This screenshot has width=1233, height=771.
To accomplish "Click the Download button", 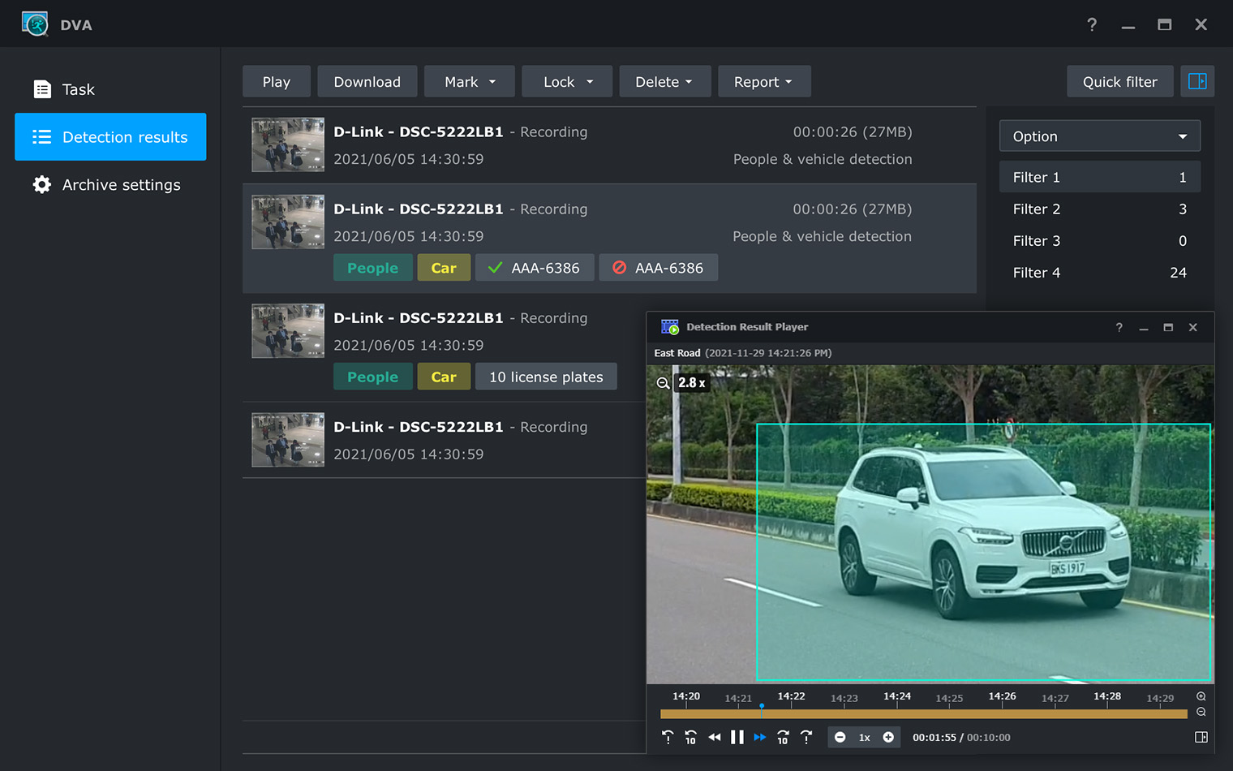I will (x=367, y=81).
